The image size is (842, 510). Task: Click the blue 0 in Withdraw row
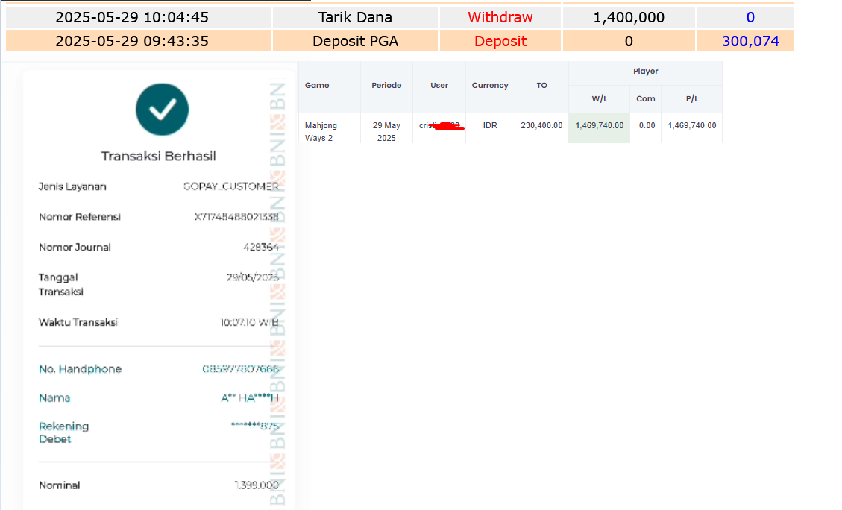pyautogui.click(x=750, y=17)
